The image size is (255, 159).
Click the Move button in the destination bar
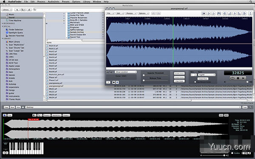(x=12, y=107)
